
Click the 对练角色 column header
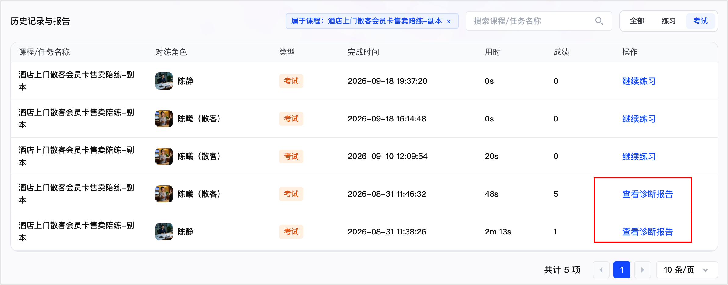(171, 52)
